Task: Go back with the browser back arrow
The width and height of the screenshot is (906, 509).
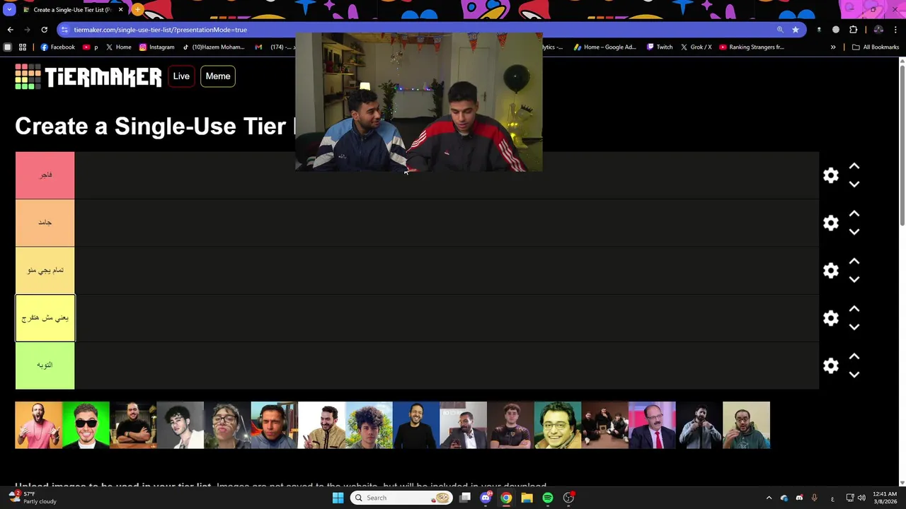Action: coord(10,30)
